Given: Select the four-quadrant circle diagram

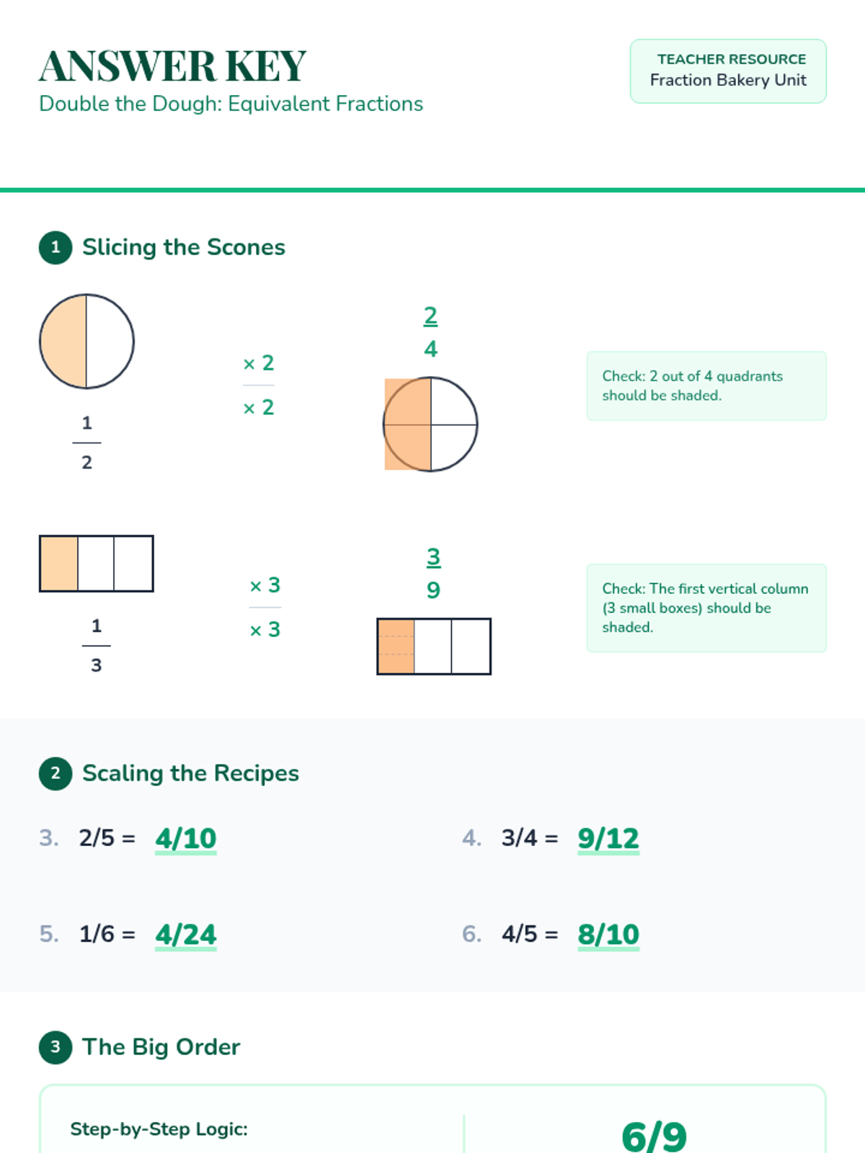Looking at the screenshot, I should (x=430, y=424).
